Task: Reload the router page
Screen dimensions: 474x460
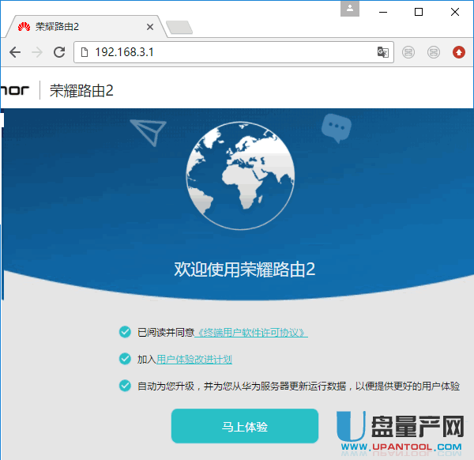Action: coord(59,52)
